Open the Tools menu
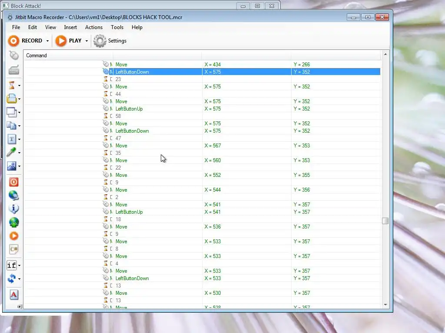 click(x=117, y=27)
